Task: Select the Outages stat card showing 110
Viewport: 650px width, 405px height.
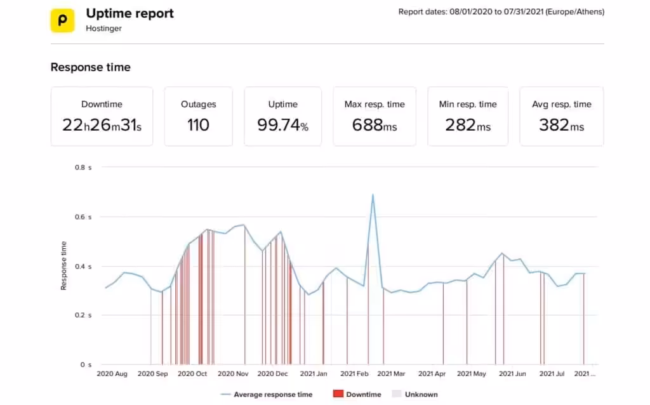Action: click(198, 116)
